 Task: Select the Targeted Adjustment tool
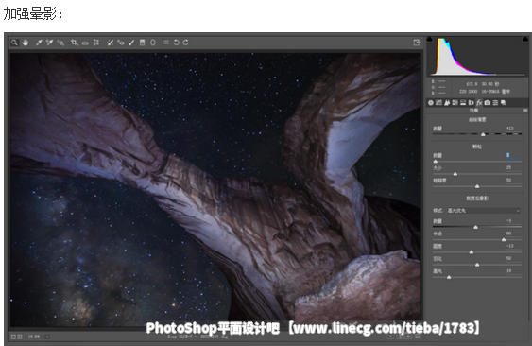click(60, 43)
